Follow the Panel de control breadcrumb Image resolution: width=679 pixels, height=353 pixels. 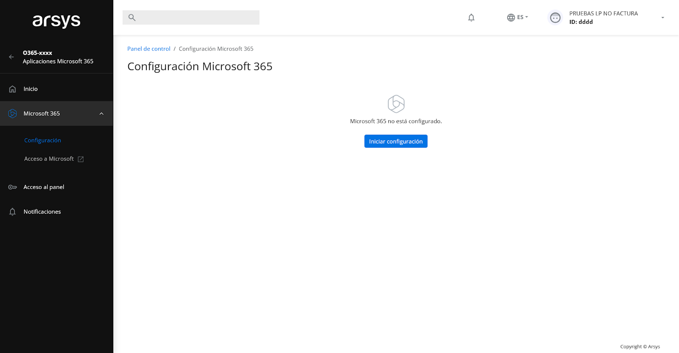point(149,49)
